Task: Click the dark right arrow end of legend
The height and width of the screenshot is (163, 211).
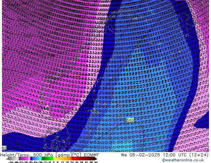Action: pos(96,159)
